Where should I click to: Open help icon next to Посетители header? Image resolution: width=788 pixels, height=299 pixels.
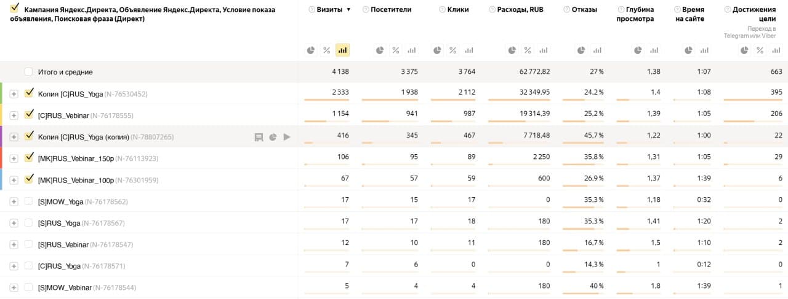366,10
